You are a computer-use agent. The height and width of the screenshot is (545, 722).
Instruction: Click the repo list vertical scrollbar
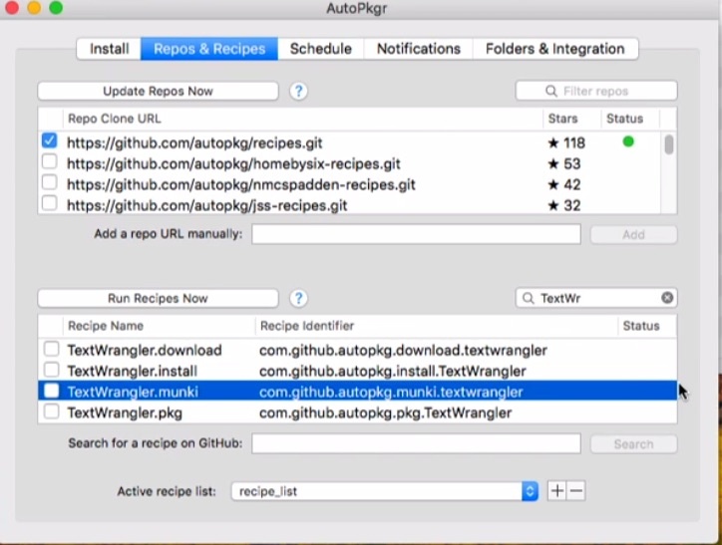(668, 145)
